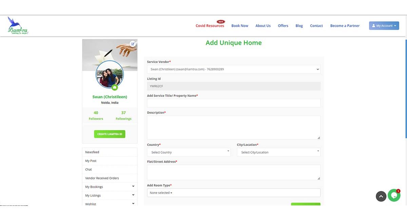Expand My Bookings sidebar menu
Image resolution: width=407 pixels, height=220 pixels.
tap(110, 187)
